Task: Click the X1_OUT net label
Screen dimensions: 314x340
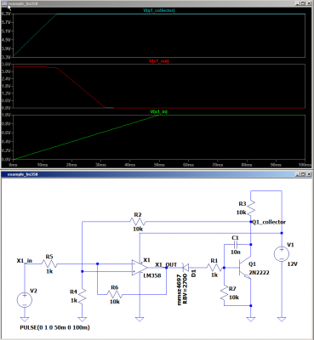Action: [x=166, y=264]
